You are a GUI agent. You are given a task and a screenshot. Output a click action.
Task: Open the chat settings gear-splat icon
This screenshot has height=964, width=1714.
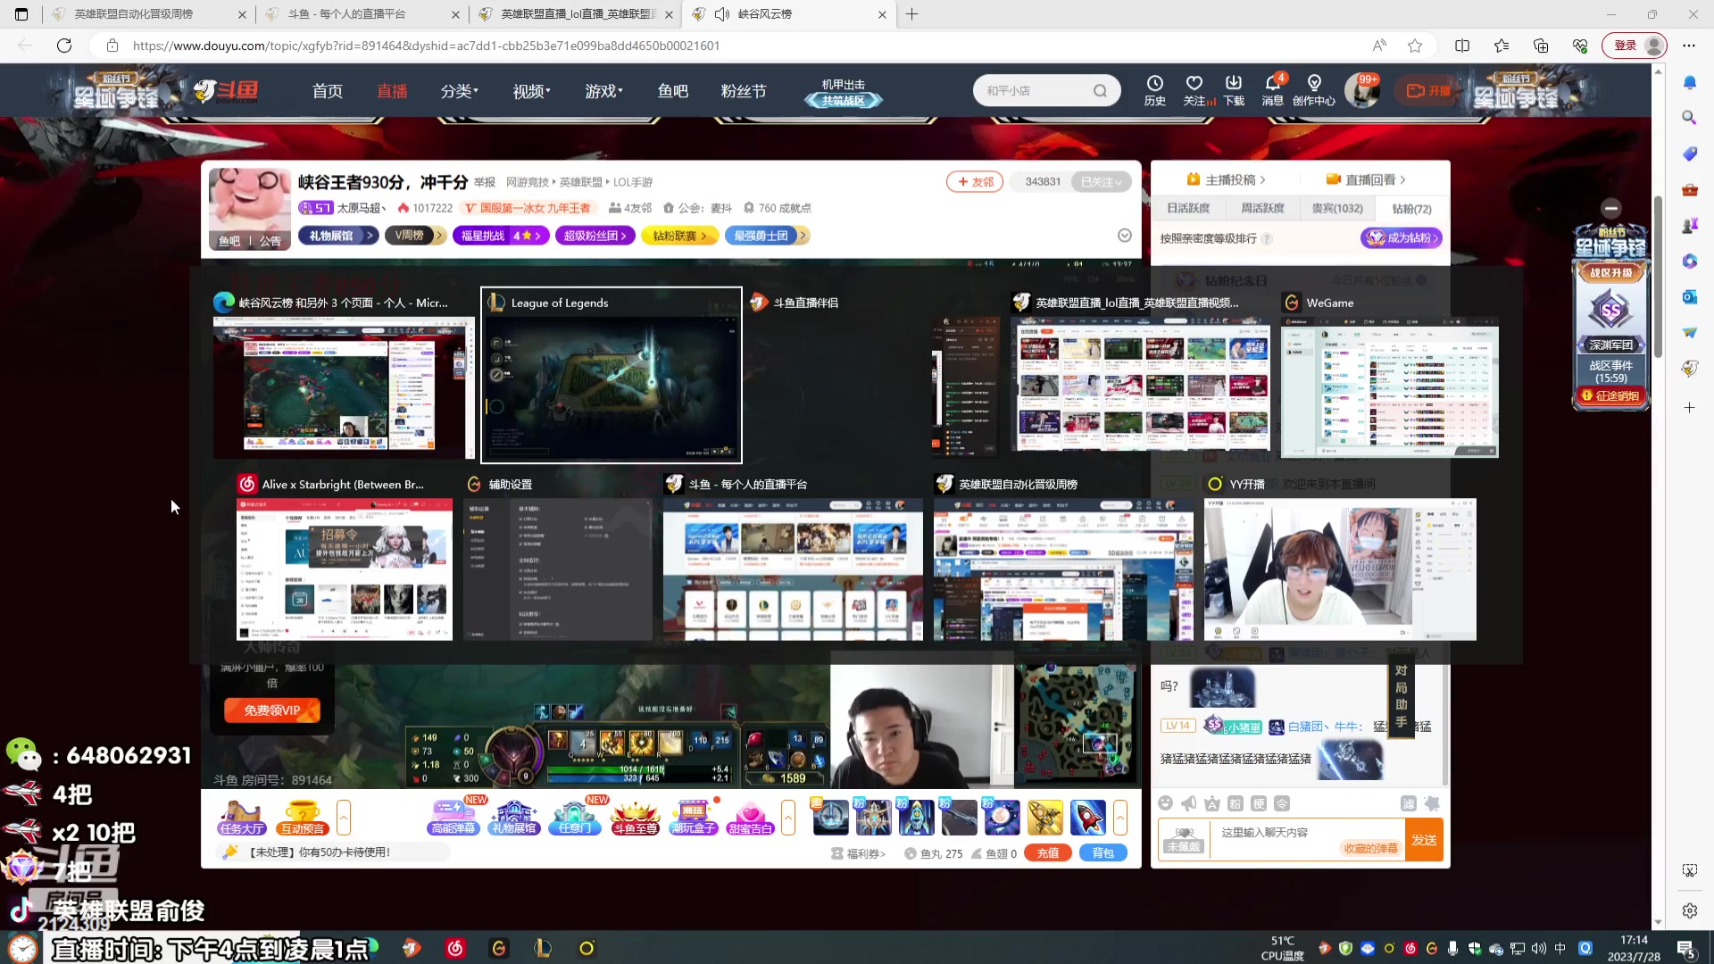pyautogui.click(x=1432, y=803)
